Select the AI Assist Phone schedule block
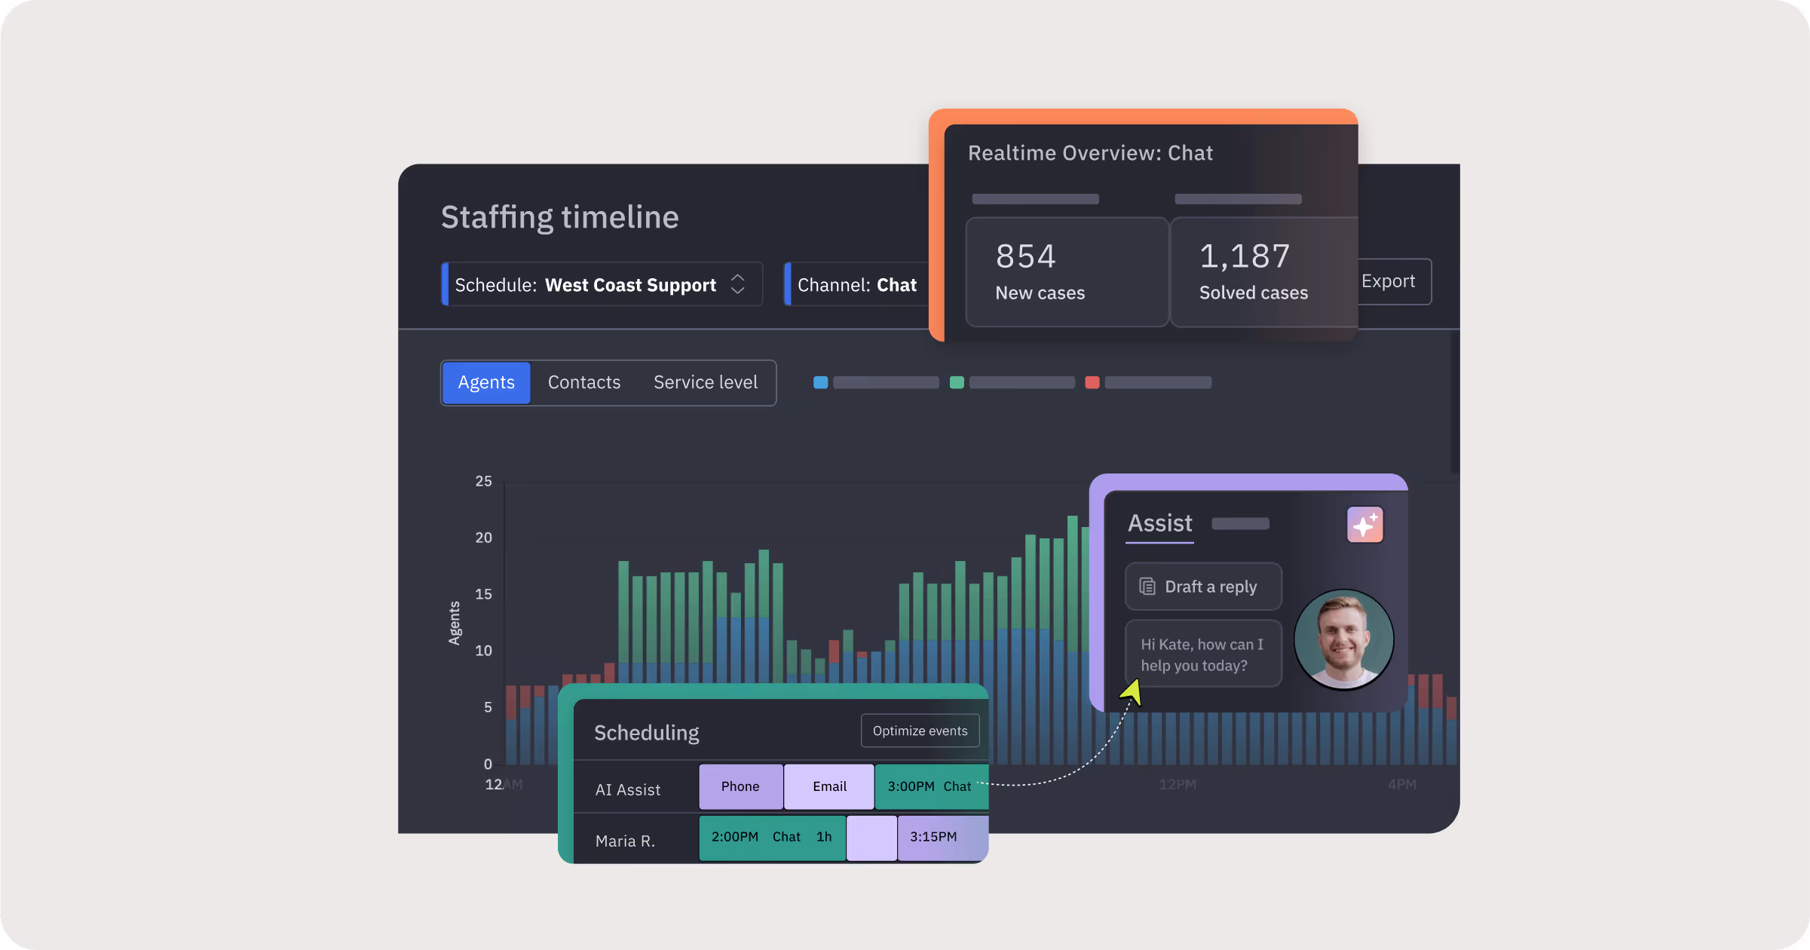 coord(740,786)
